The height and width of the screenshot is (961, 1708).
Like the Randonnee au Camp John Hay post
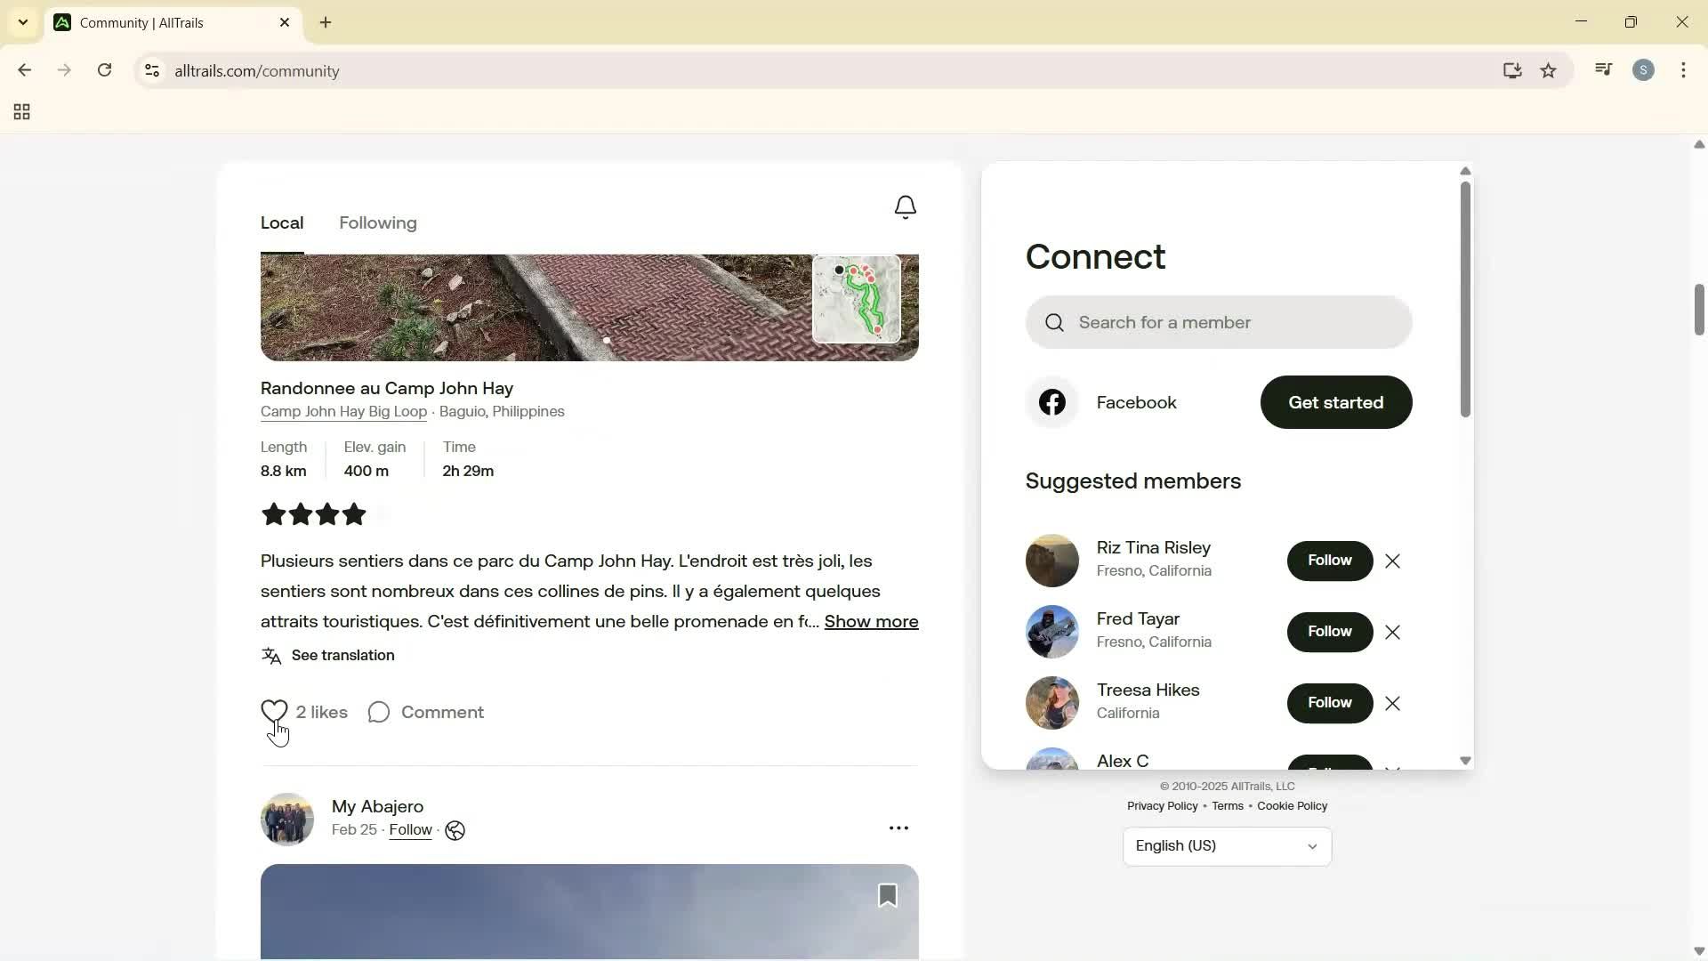click(x=274, y=712)
